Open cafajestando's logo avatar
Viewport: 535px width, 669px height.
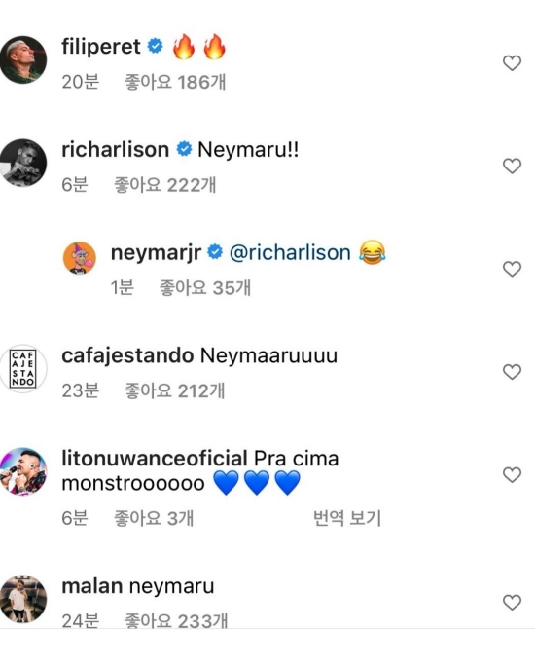(x=23, y=369)
